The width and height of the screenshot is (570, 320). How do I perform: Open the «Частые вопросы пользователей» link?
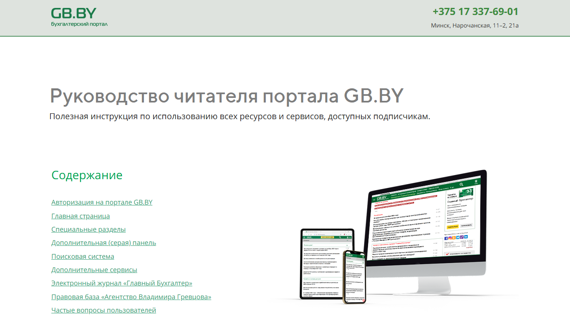[103, 310]
